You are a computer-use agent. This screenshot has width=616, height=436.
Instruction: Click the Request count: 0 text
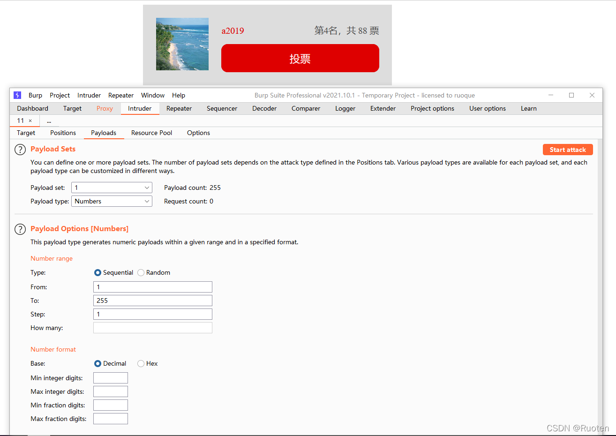(188, 201)
